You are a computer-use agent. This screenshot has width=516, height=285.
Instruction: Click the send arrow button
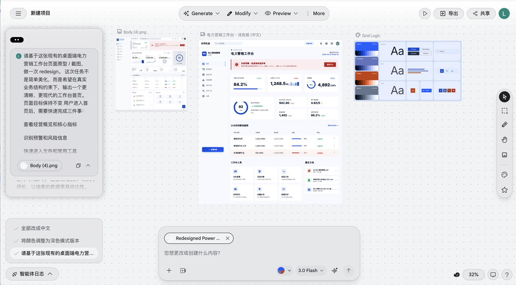pyautogui.click(x=349, y=270)
